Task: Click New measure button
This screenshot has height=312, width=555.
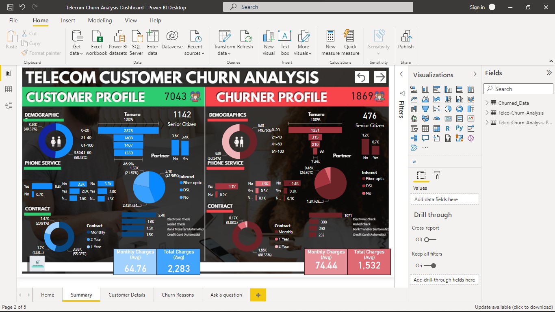Action: click(x=330, y=43)
